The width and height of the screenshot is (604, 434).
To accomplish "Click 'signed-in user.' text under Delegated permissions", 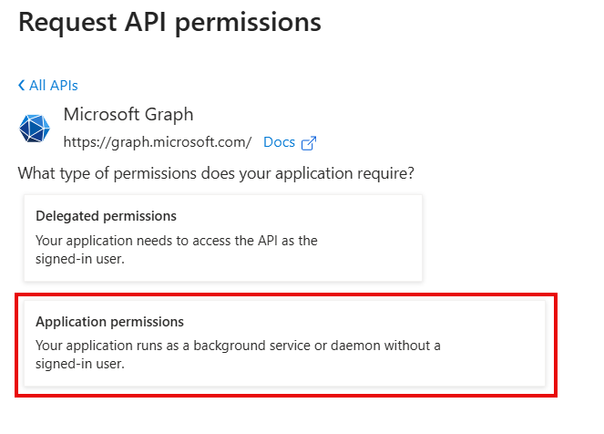I will click(x=79, y=258).
